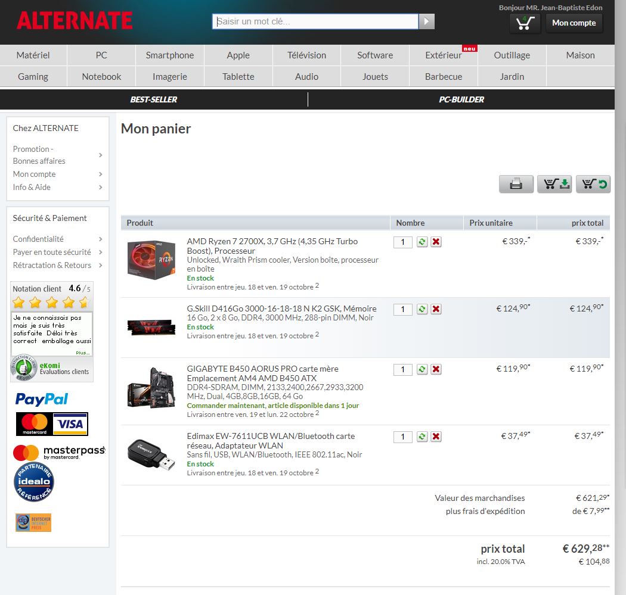Viewport: 626px width, 595px height.
Task: Open the Software category
Action: pos(375,55)
